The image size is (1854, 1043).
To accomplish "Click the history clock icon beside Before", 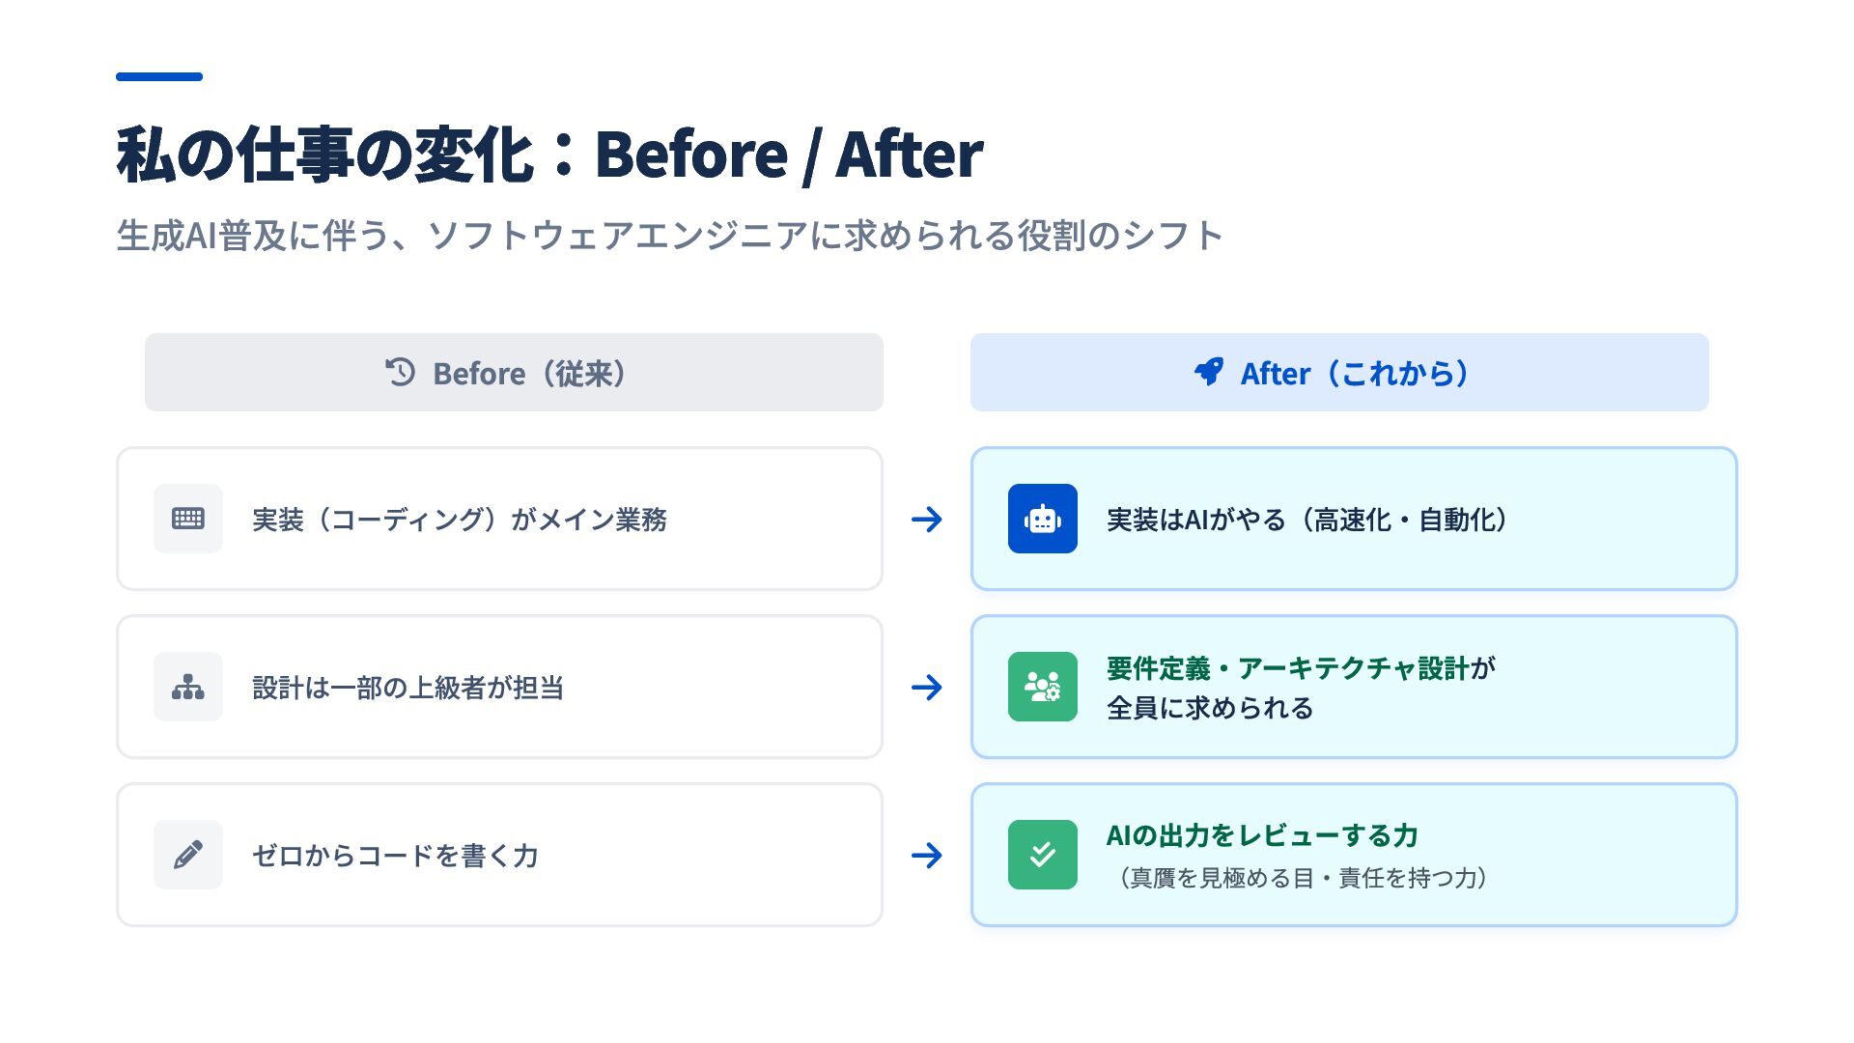I will pyautogui.click(x=400, y=373).
